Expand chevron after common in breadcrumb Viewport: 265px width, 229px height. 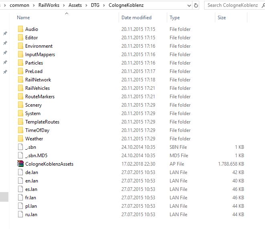[x=34, y=5]
